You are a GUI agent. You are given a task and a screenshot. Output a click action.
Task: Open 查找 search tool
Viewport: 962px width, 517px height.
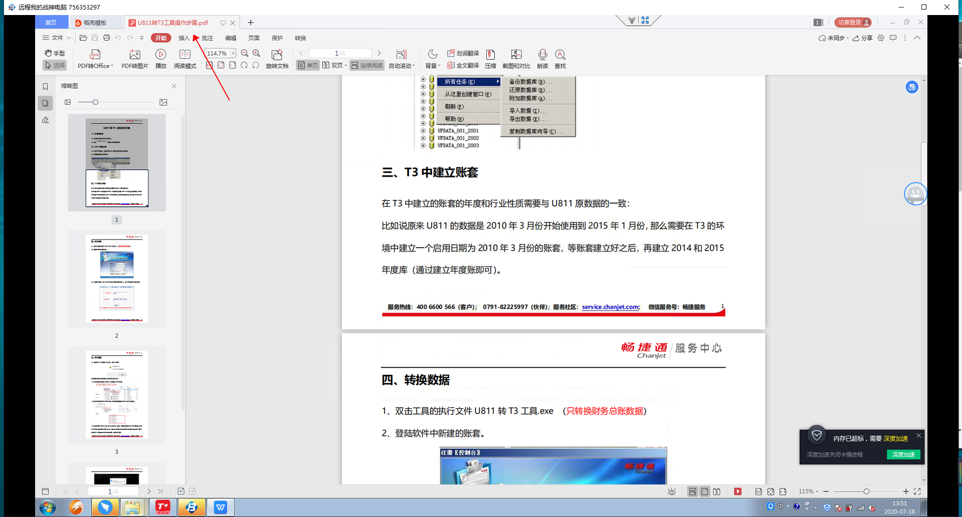(560, 59)
